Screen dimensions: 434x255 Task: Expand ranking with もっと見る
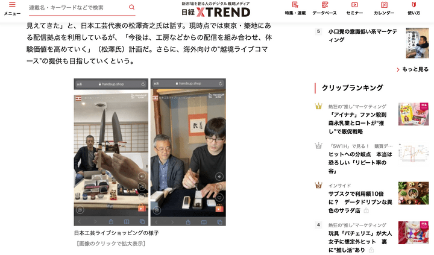412,69
